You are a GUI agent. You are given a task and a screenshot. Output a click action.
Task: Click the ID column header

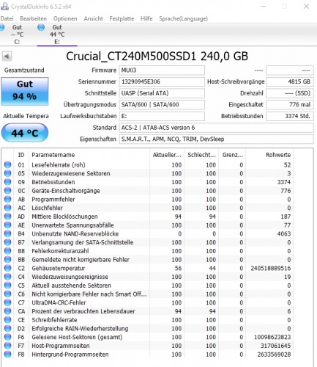(x=21, y=155)
